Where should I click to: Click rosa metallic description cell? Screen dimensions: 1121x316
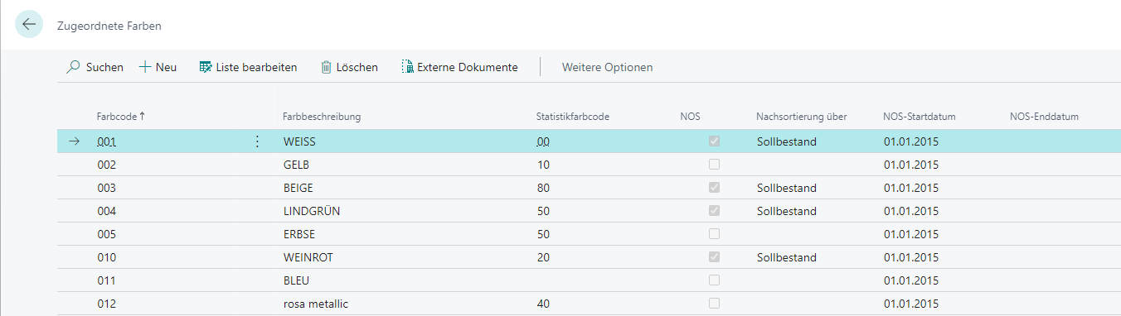pyautogui.click(x=316, y=304)
